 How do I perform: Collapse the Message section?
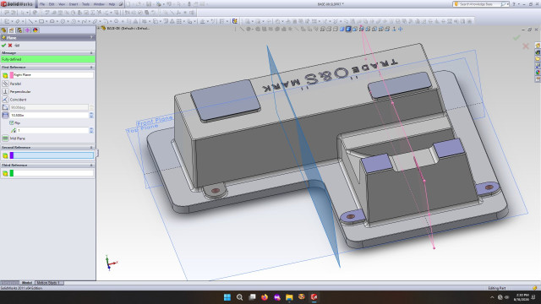[91, 52]
